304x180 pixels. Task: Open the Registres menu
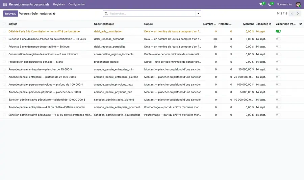(59, 4)
